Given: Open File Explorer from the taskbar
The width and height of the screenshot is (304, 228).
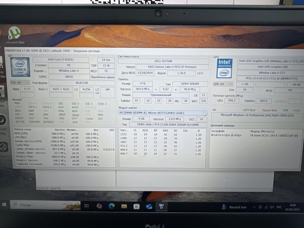Looking at the screenshot, I should coord(124,206).
